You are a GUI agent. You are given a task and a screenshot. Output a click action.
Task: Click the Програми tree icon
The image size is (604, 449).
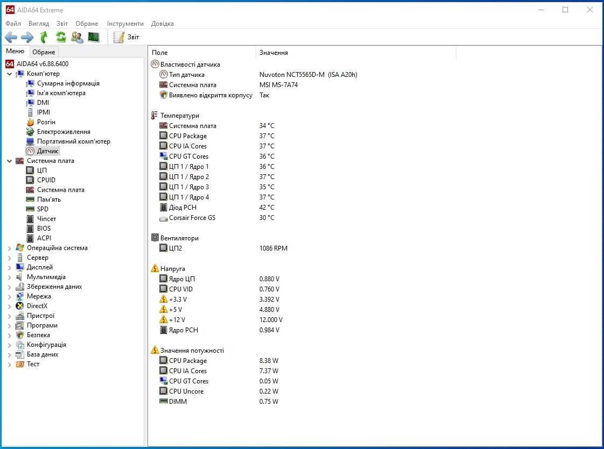pyautogui.click(x=19, y=325)
